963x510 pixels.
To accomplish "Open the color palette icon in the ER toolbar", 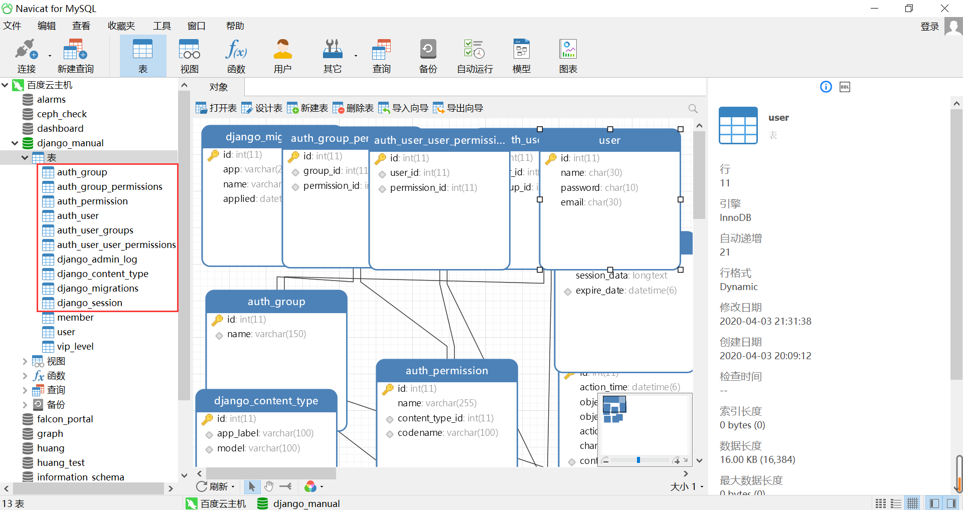I will coord(310,486).
